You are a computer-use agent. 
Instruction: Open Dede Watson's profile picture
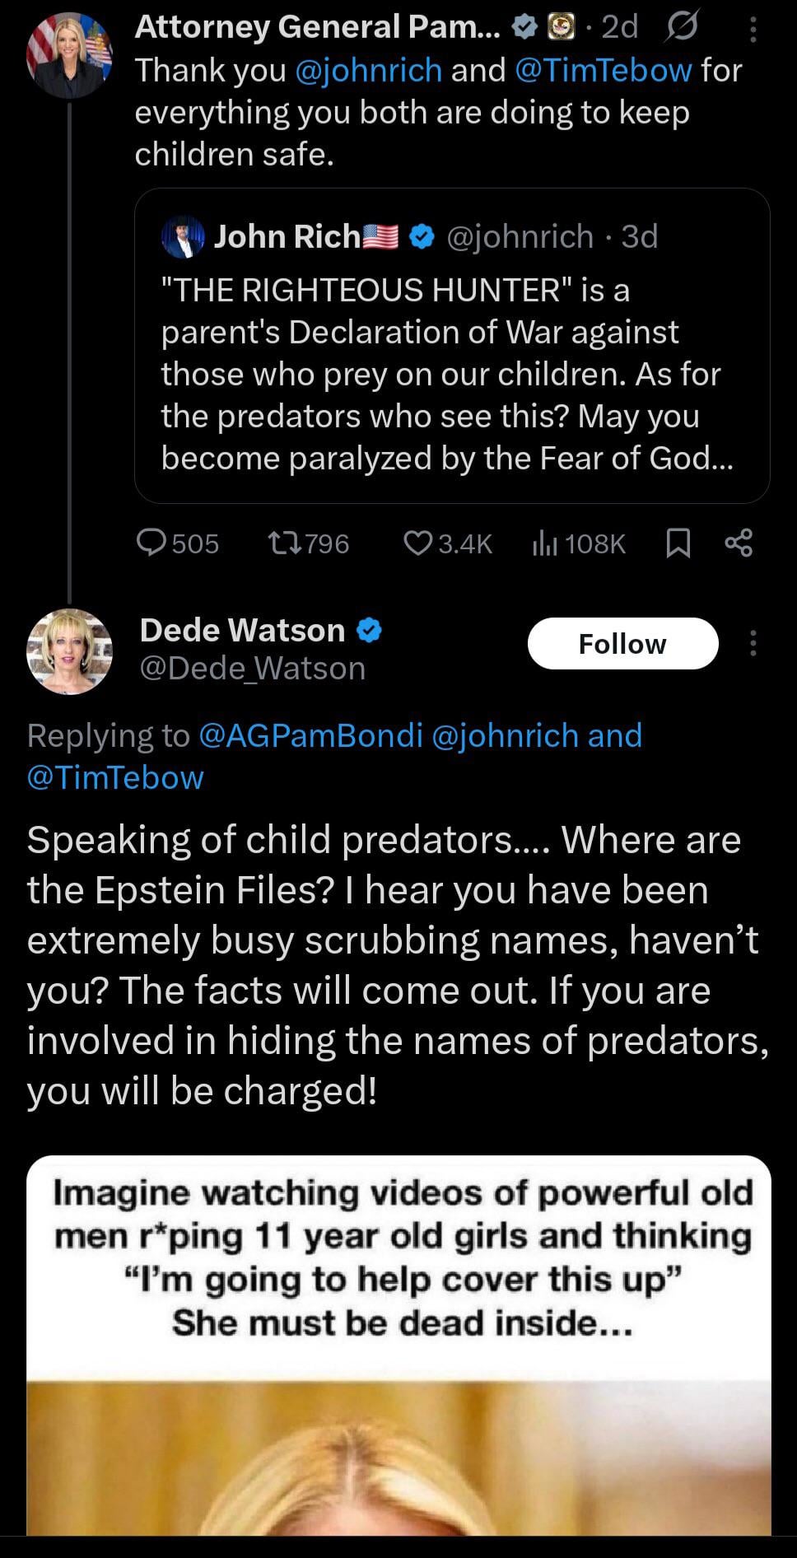coord(69,651)
